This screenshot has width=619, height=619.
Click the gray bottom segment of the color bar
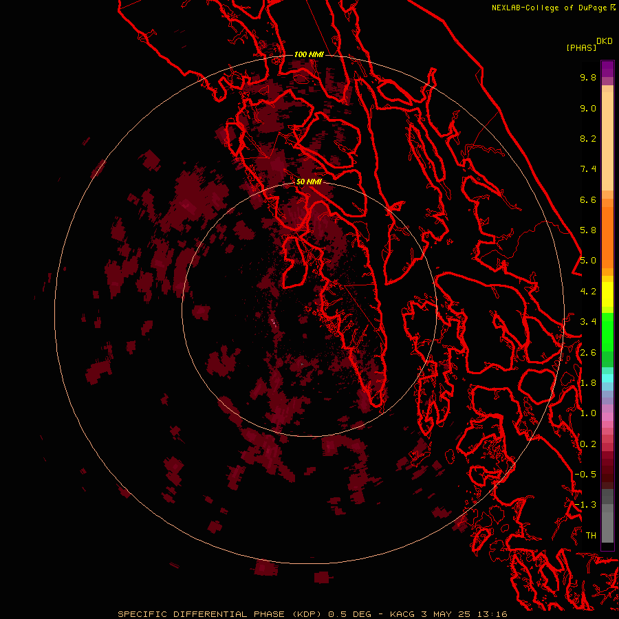(x=607, y=527)
